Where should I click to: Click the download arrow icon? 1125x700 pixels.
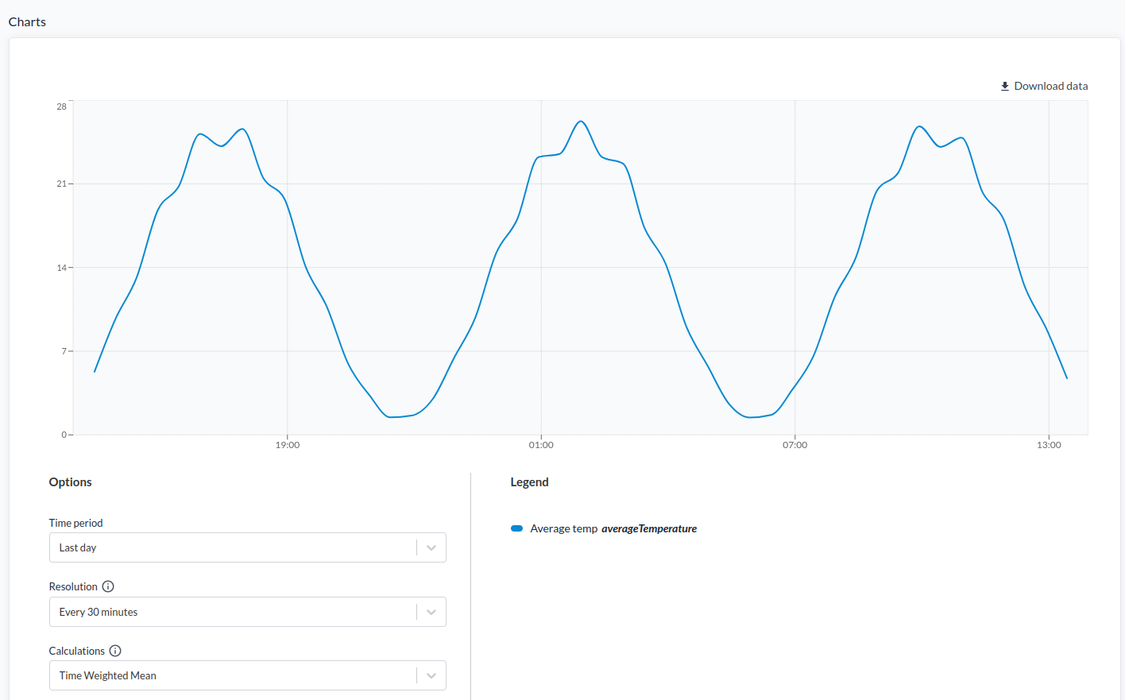coord(1004,86)
